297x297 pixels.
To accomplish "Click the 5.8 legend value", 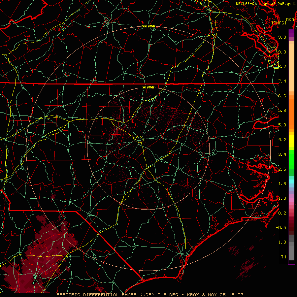I will (x=282, y=111).
